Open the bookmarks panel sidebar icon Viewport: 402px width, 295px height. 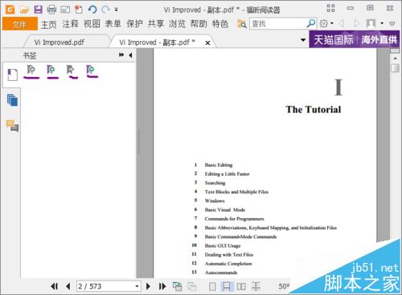12,75
